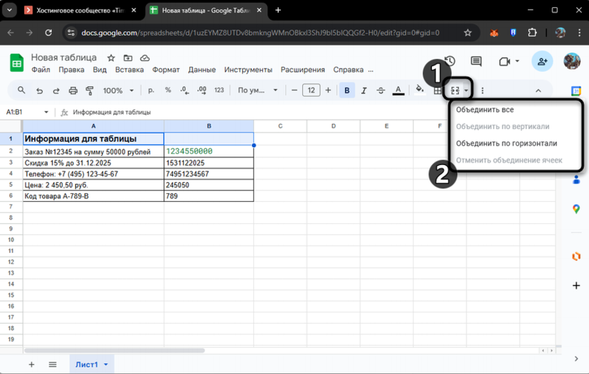This screenshot has width=589, height=374.
Task: Select the paint format roller tool
Action: point(90,91)
